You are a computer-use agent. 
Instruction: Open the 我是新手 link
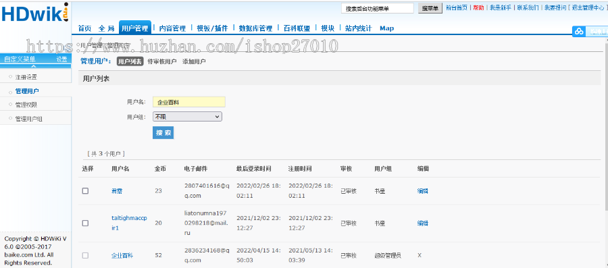(500, 7)
